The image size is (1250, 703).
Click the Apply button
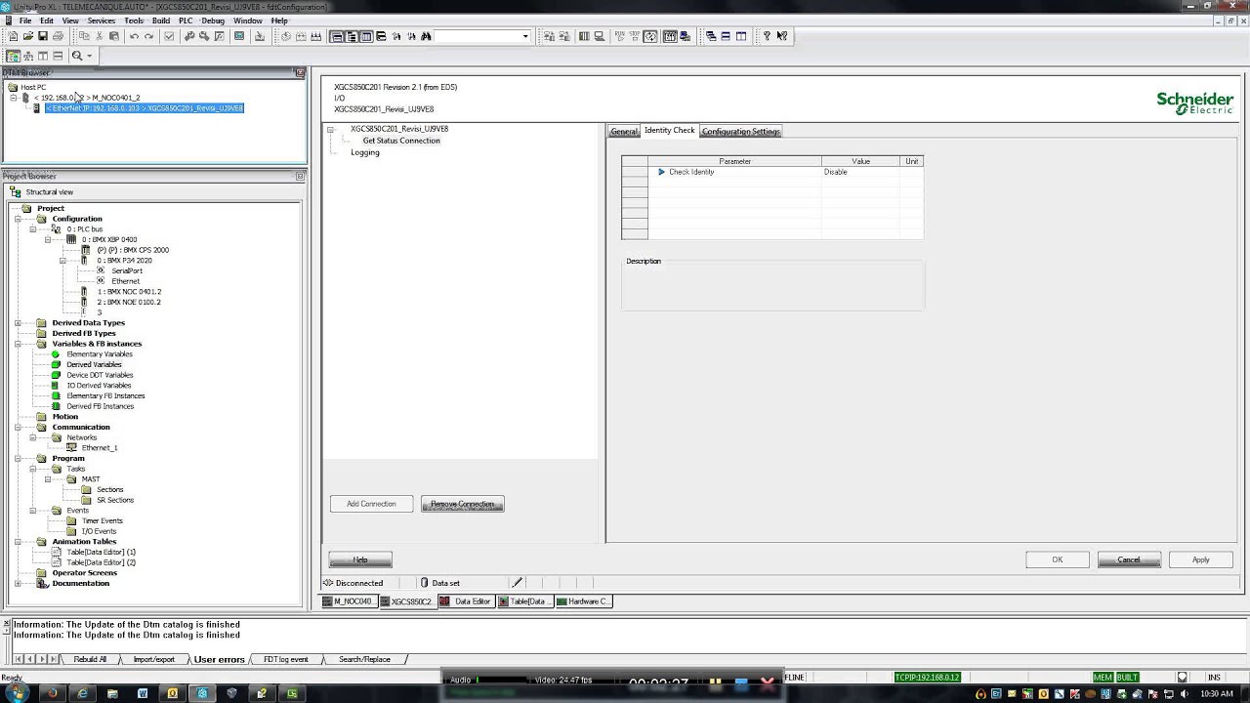point(1201,559)
